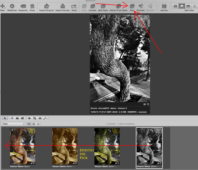Click 'albero - Version 2' metadata text
This screenshot has width=198, height=170.
click(x=119, y=108)
